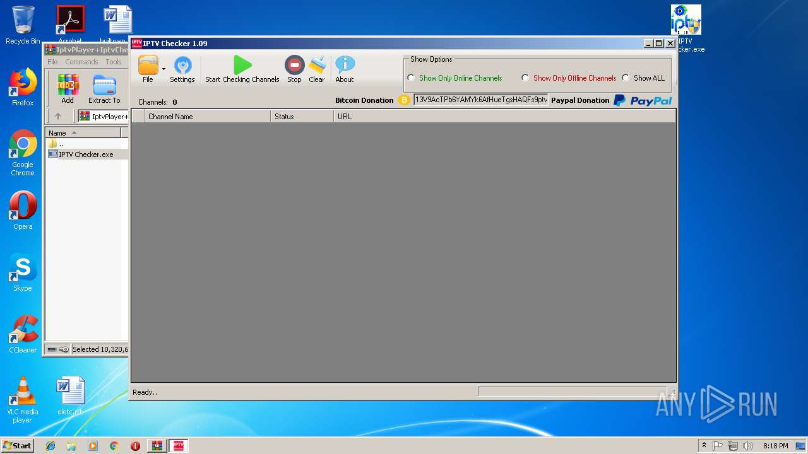The width and height of the screenshot is (808, 454).
Task: Go up one folder level in WinRAR
Action: 58,117
